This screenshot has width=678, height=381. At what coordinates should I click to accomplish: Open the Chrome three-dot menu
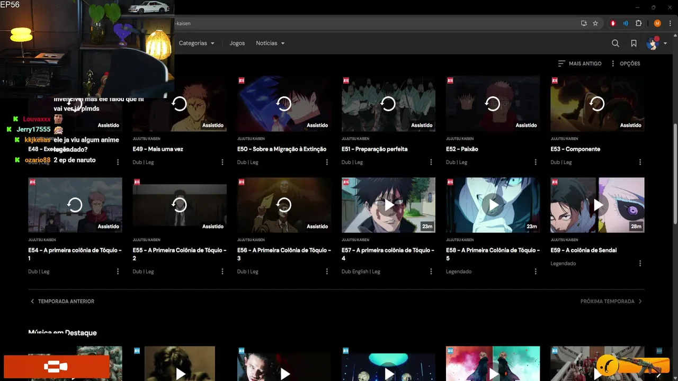pyautogui.click(x=670, y=23)
